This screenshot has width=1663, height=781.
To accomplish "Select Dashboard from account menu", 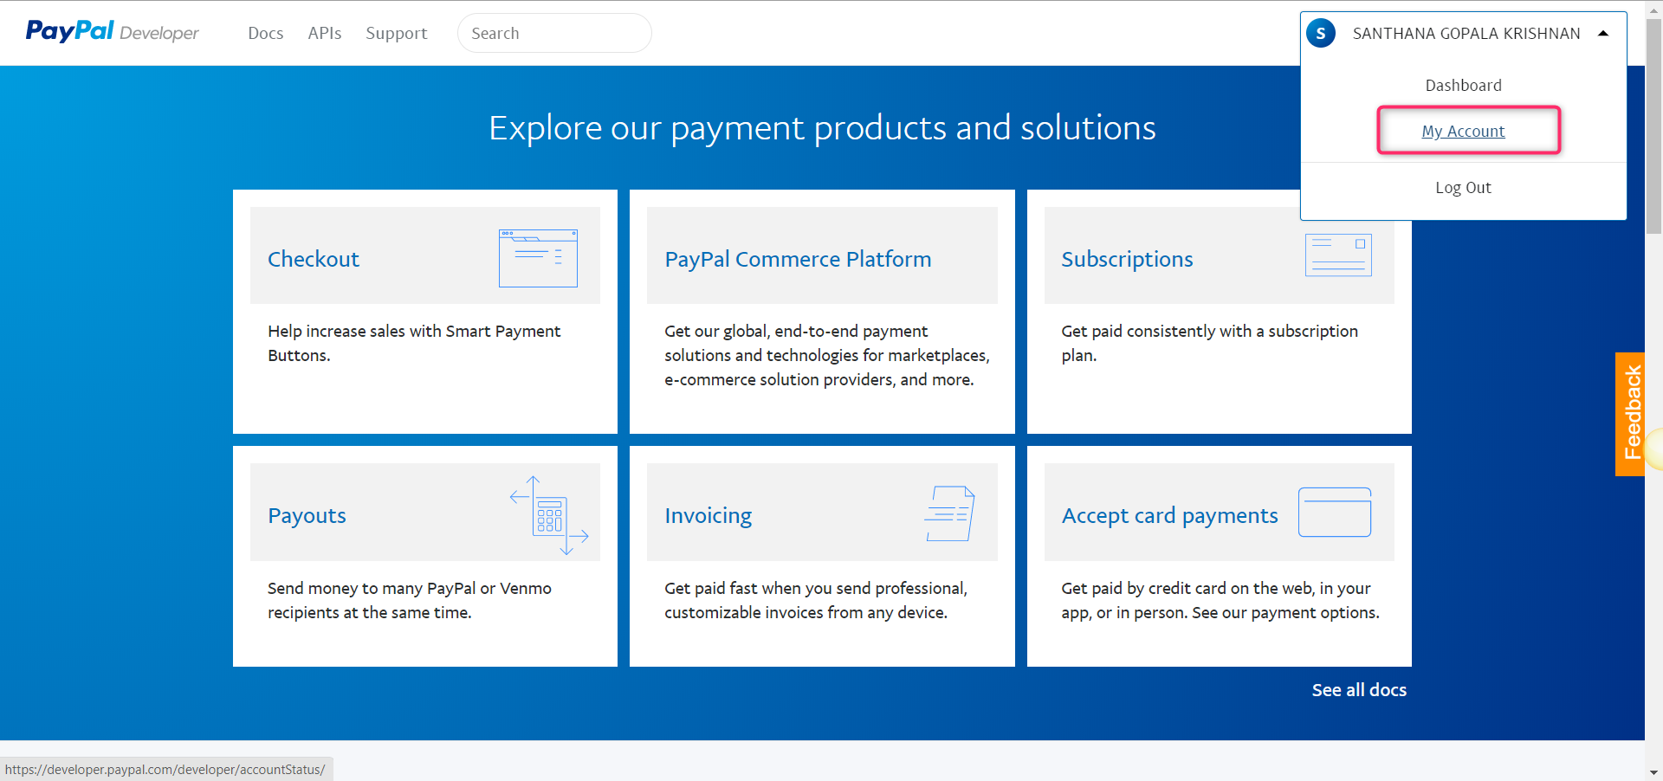I will [1463, 85].
